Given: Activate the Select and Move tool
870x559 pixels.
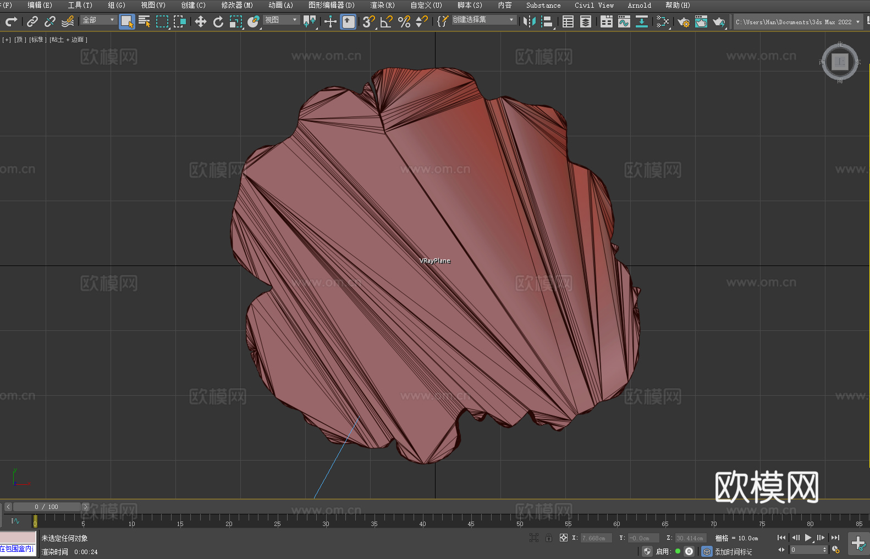Looking at the screenshot, I should pos(201,21).
